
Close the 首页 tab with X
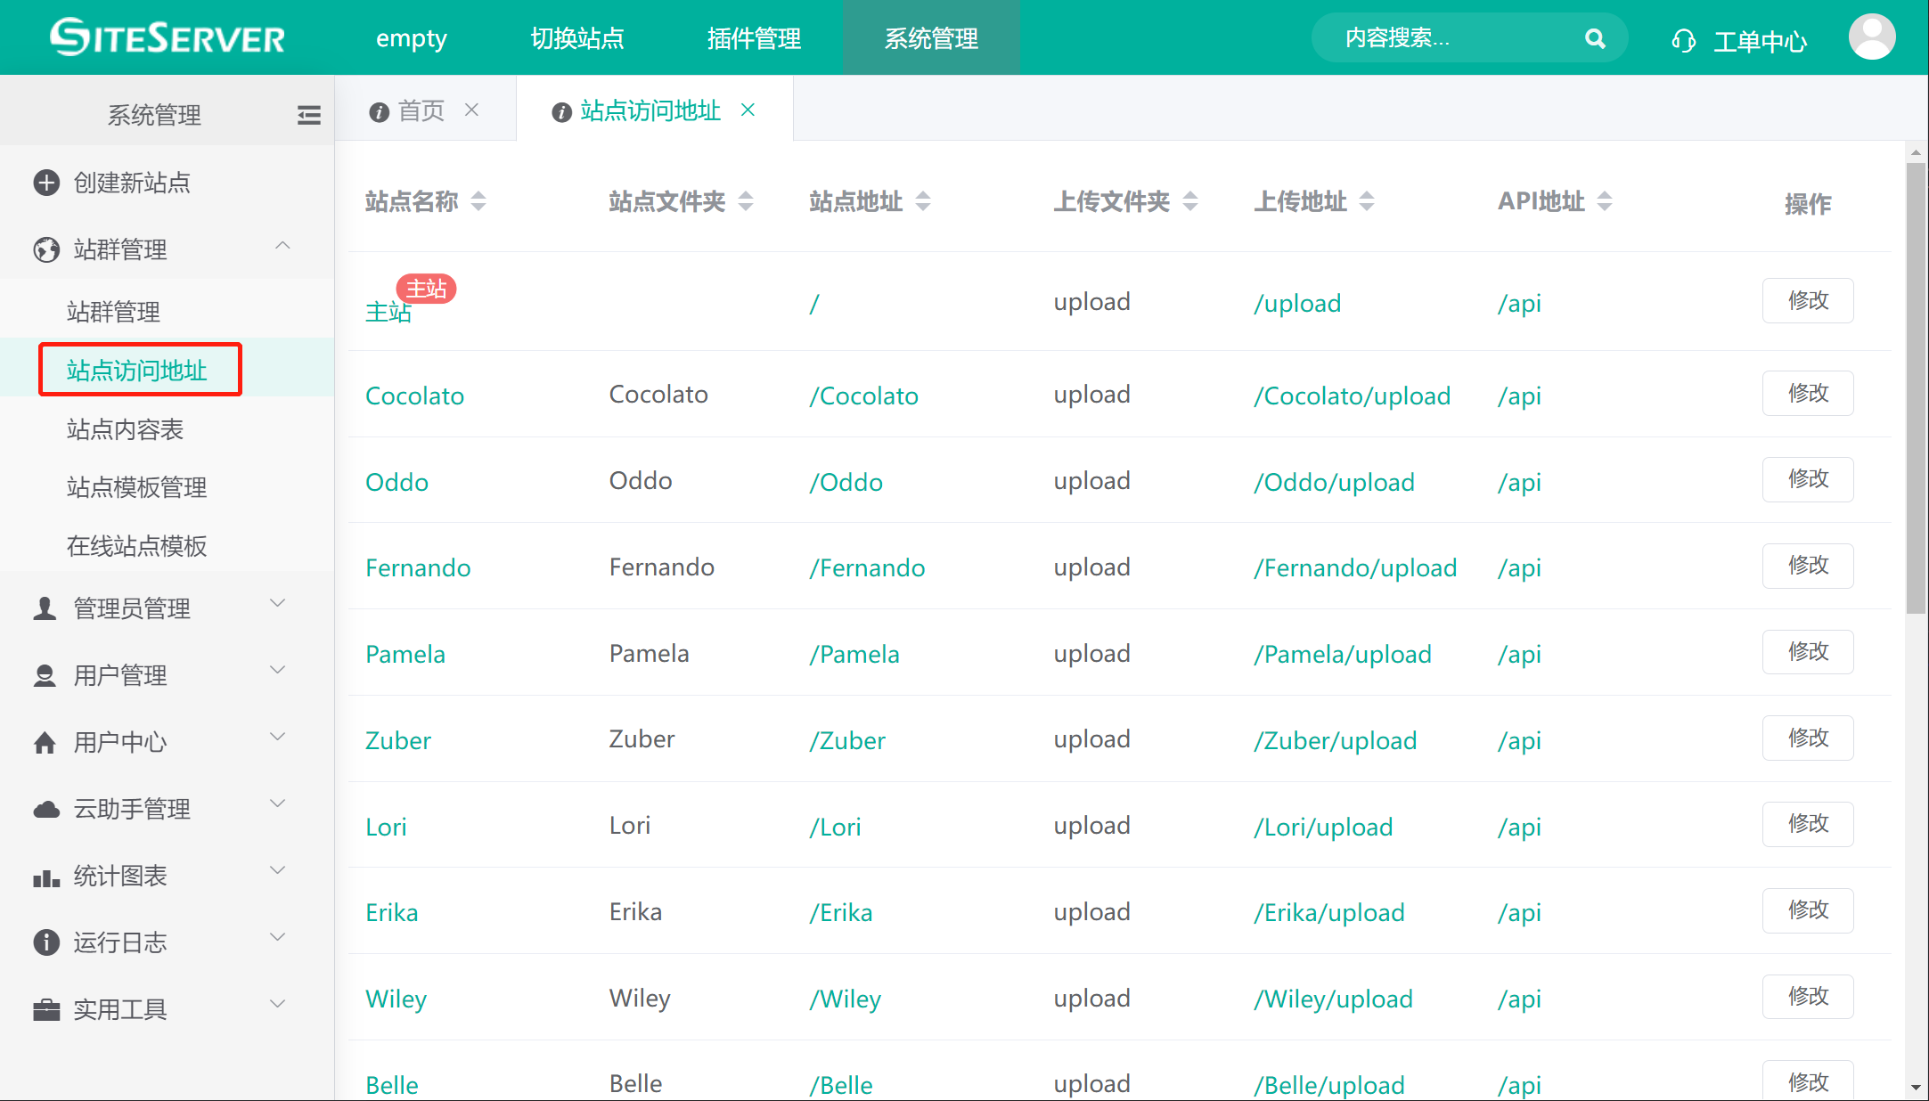pos(472,110)
